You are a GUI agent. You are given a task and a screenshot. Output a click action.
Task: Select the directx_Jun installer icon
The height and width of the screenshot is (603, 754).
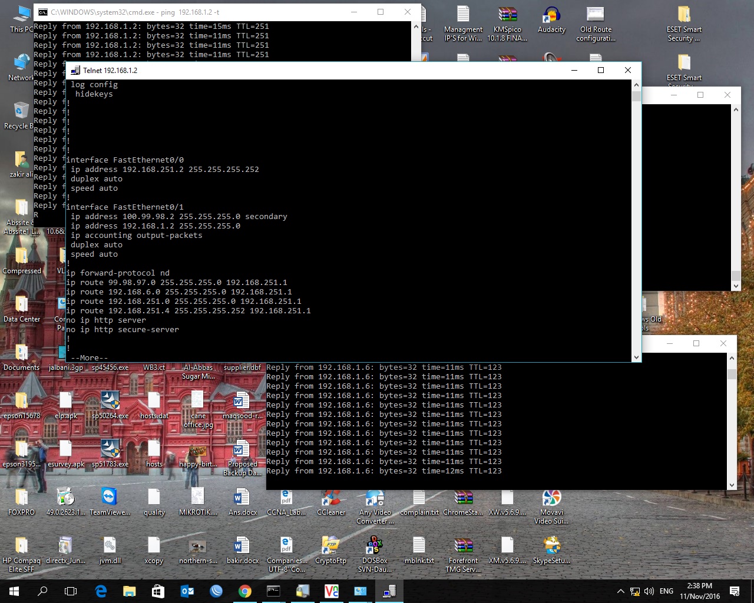point(66,550)
